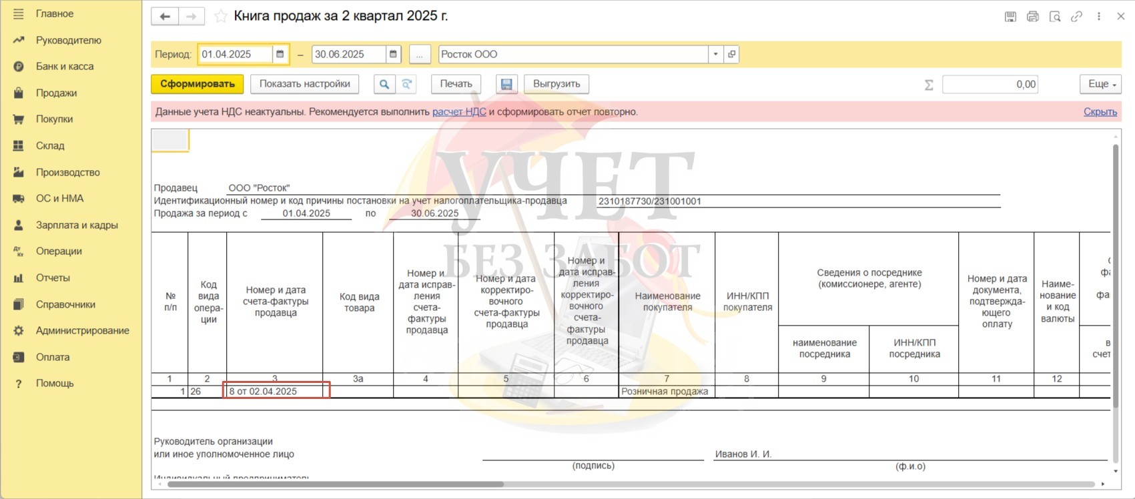Click the Администрирование gear icon
The width and height of the screenshot is (1135, 499).
(19, 330)
